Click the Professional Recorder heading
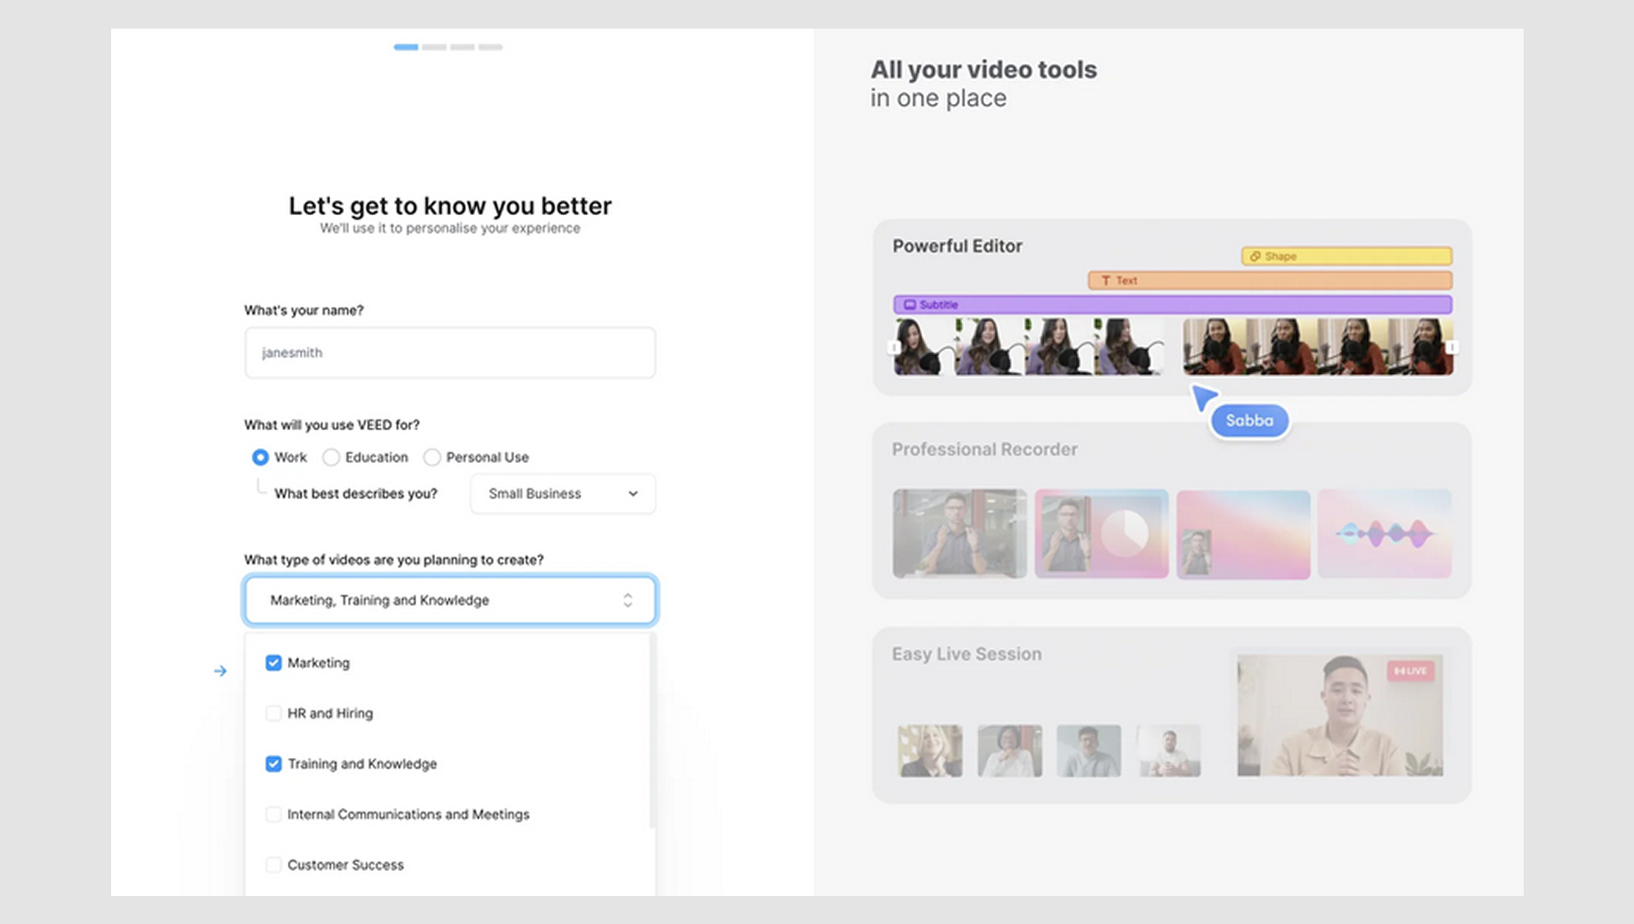Image resolution: width=1634 pixels, height=924 pixels. [984, 450]
